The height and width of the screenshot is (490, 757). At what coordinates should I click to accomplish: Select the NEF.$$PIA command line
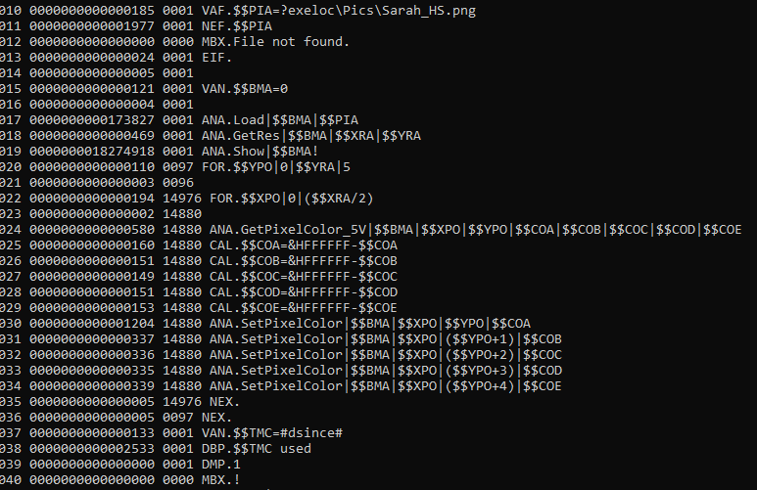238,25
